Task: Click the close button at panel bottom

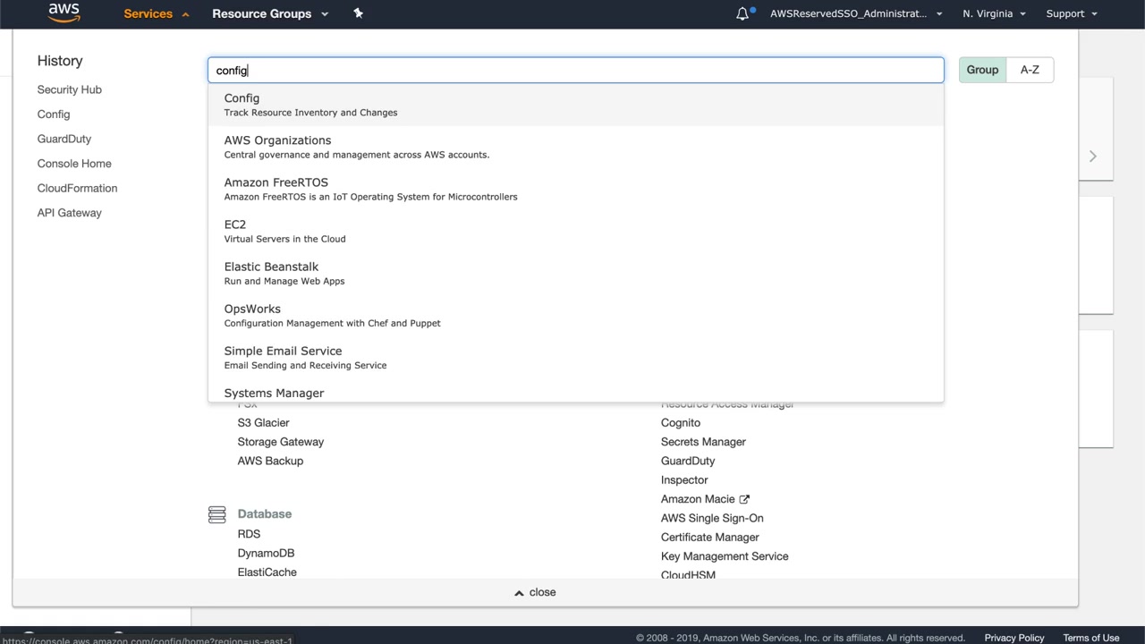Action: pyautogui.click(x=535, y=592)
